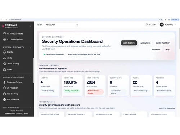Open FIM compliance link
The image size is (180, 135).
click(167, 108)
